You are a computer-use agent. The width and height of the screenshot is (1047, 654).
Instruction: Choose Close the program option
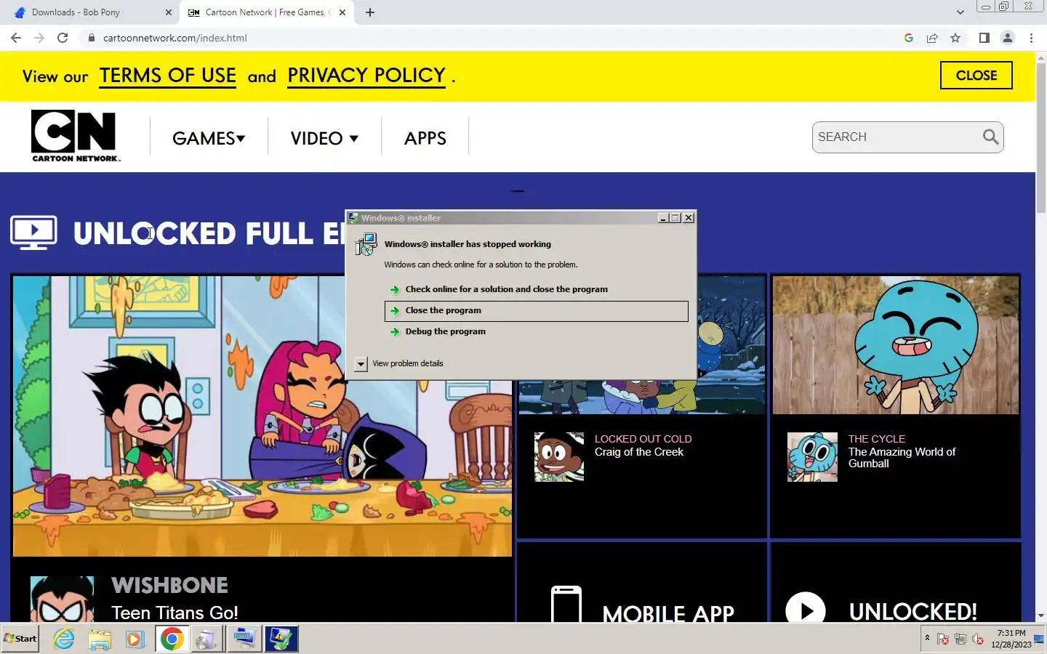pos(536,310)
